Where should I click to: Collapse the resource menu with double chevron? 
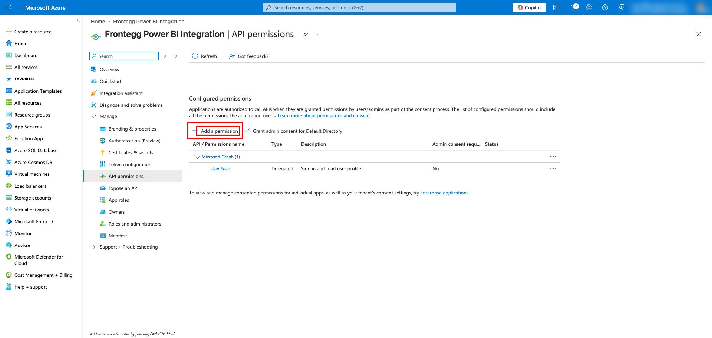click(x=176, y=56)
